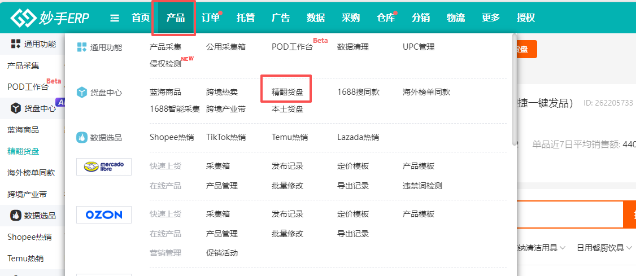Click the 妙手ERP logo
The image size is (636, 276).
pos(49,17)
